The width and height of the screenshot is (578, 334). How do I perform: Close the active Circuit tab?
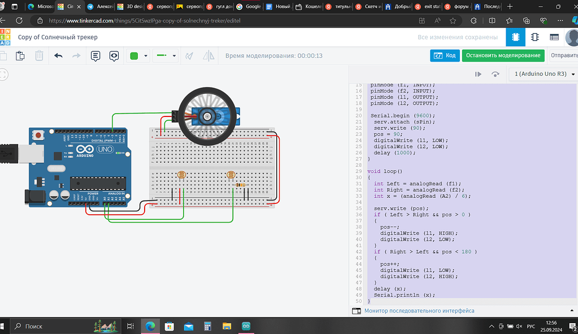pos(79,7)
